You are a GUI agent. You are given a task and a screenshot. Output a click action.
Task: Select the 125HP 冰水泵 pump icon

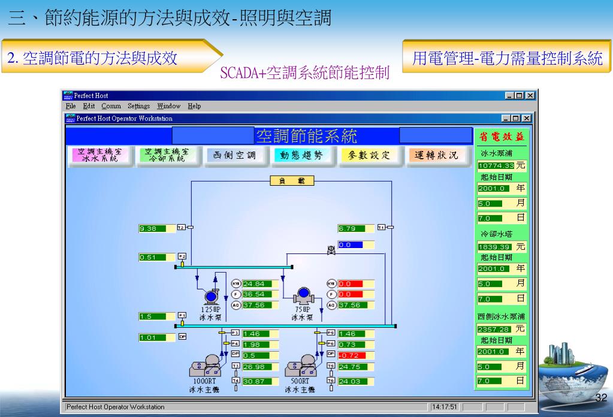click(211, 296)
